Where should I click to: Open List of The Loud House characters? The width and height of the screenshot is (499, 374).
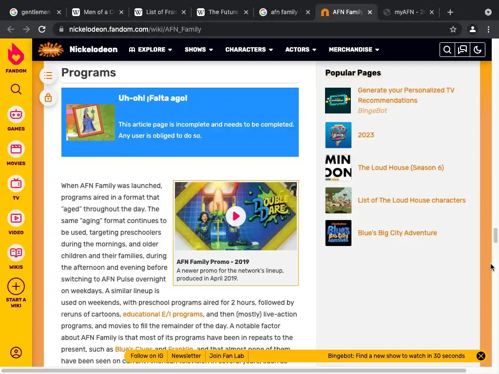tap(411, 200)
